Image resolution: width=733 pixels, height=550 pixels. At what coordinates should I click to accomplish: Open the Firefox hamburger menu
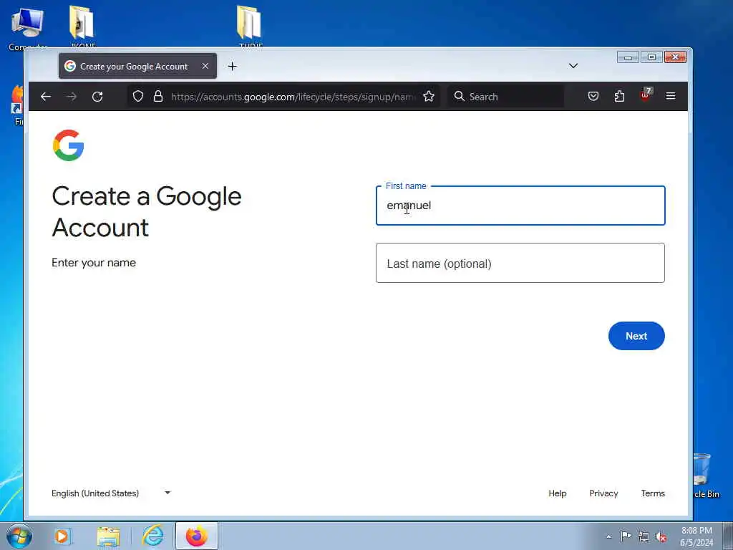pyautogui.click(x=671, y=96)
